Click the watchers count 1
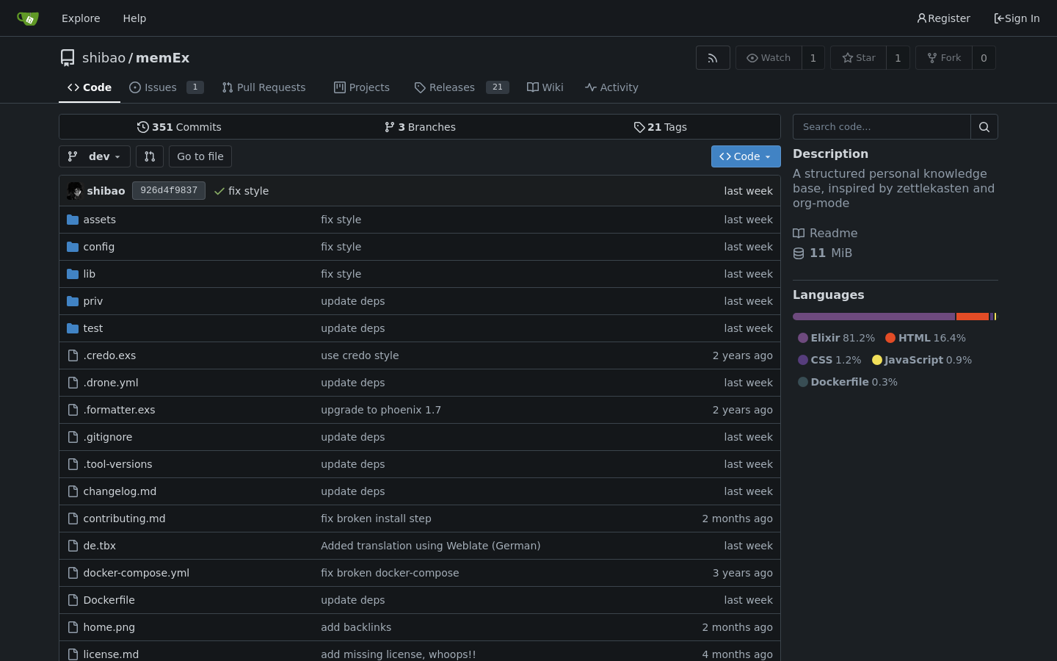 (x=813, y=58)
